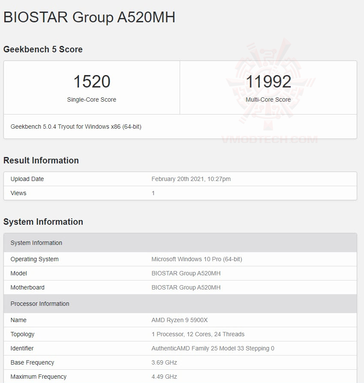Click the multi-core score value 11992

pyautogui.click(x=268, y=81)
